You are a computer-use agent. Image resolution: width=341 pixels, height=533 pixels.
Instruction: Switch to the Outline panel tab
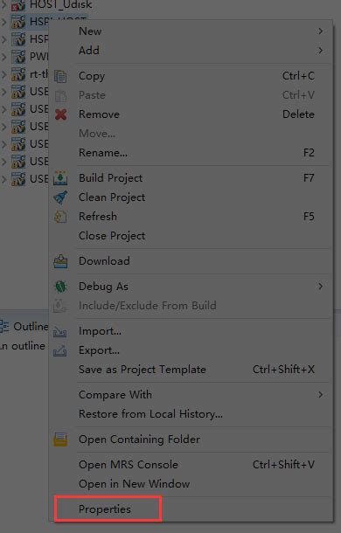point(24,327)
